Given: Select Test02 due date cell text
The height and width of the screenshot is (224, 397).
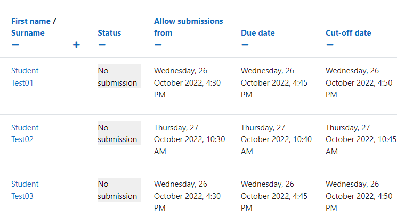Looking at the screenshot, I should click(276, 139).
